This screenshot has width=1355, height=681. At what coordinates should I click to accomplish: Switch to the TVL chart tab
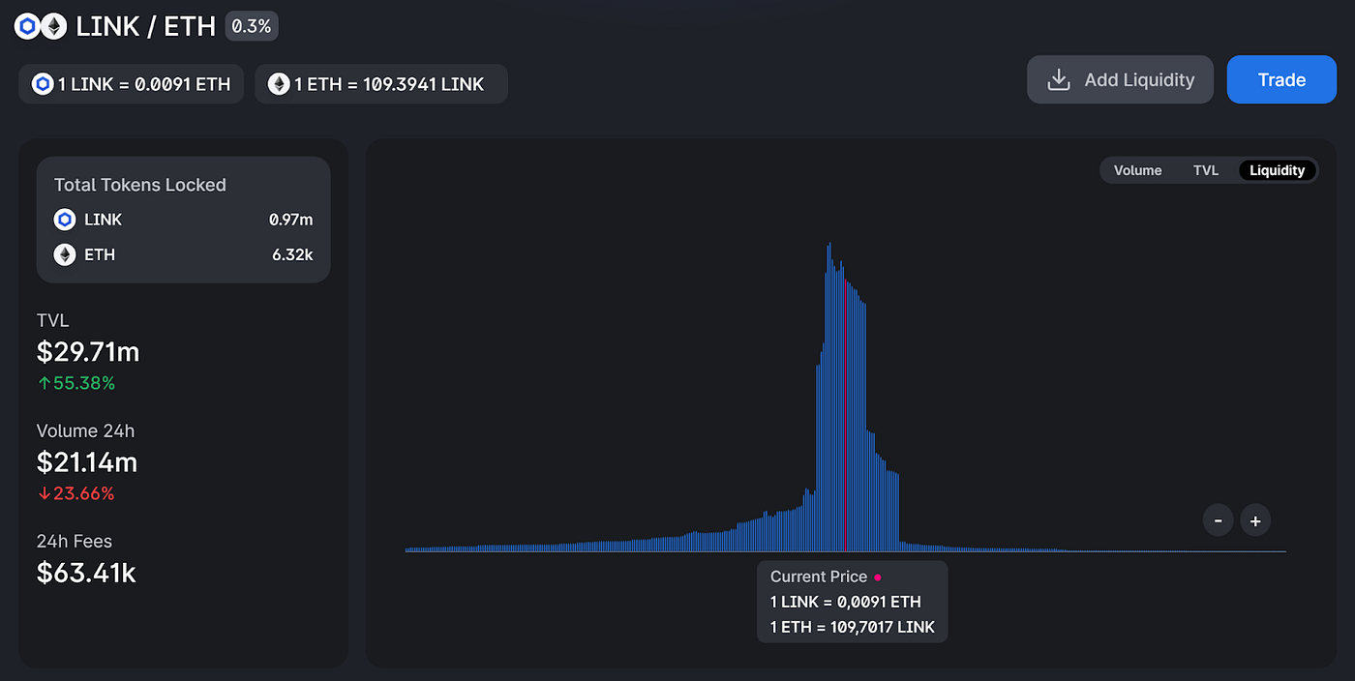1206,170
